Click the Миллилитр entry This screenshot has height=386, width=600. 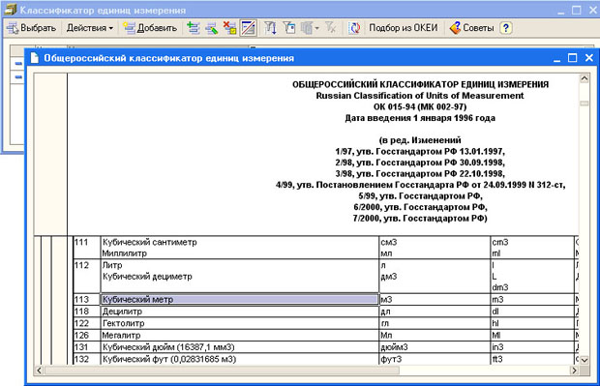125,253
